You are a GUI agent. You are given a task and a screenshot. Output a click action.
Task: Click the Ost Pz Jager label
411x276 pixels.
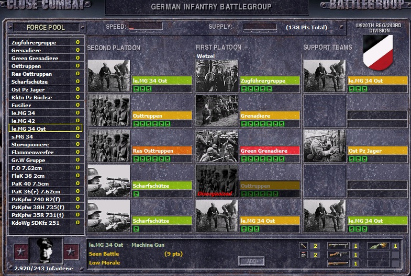(x=377, y=151)
